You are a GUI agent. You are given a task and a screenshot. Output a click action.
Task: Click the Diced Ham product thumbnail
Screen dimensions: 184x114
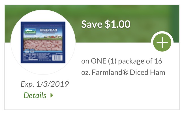click(x=43, y=42)
